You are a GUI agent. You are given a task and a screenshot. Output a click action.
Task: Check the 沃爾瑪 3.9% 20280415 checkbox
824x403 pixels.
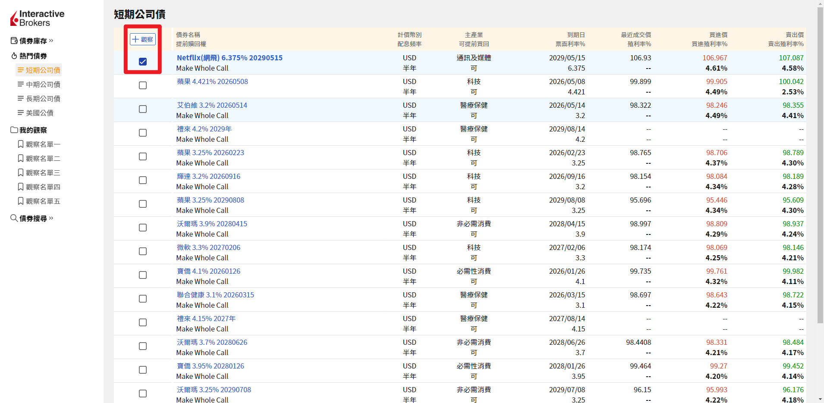[143, 228]
